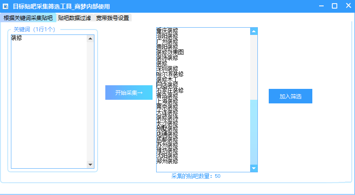The image size is (355, 195).
Task: Click the 加入筛选 button
Action: point(291,96)
